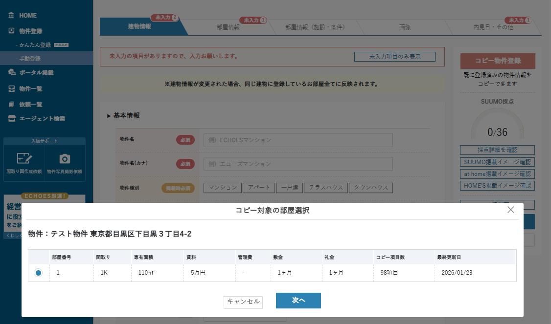Open 物件写真撮影依頼 camera icon

65,159
